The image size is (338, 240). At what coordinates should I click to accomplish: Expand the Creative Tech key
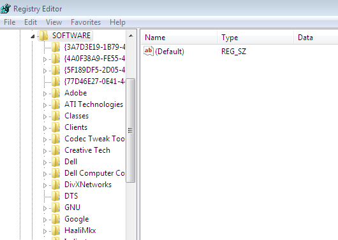click(45, 151)
